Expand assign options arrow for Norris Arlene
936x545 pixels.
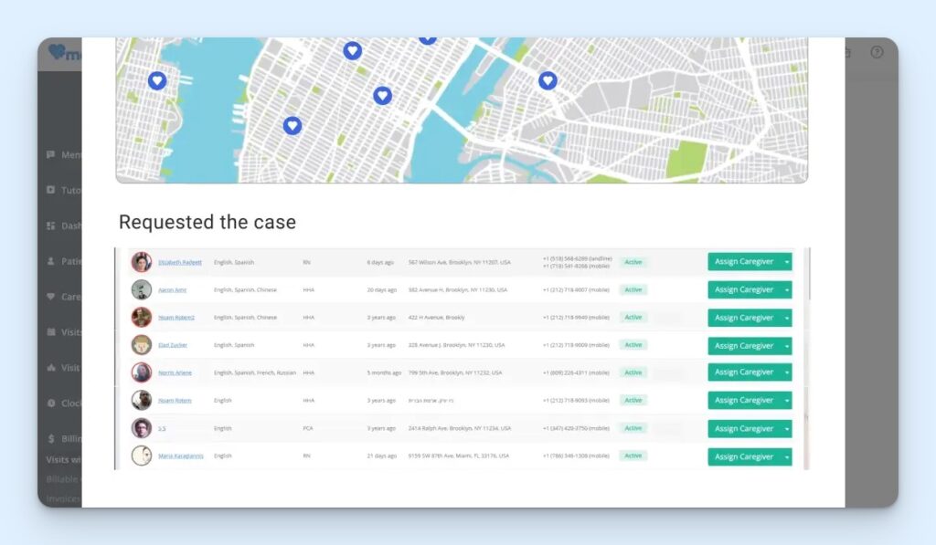pos(787,372)
